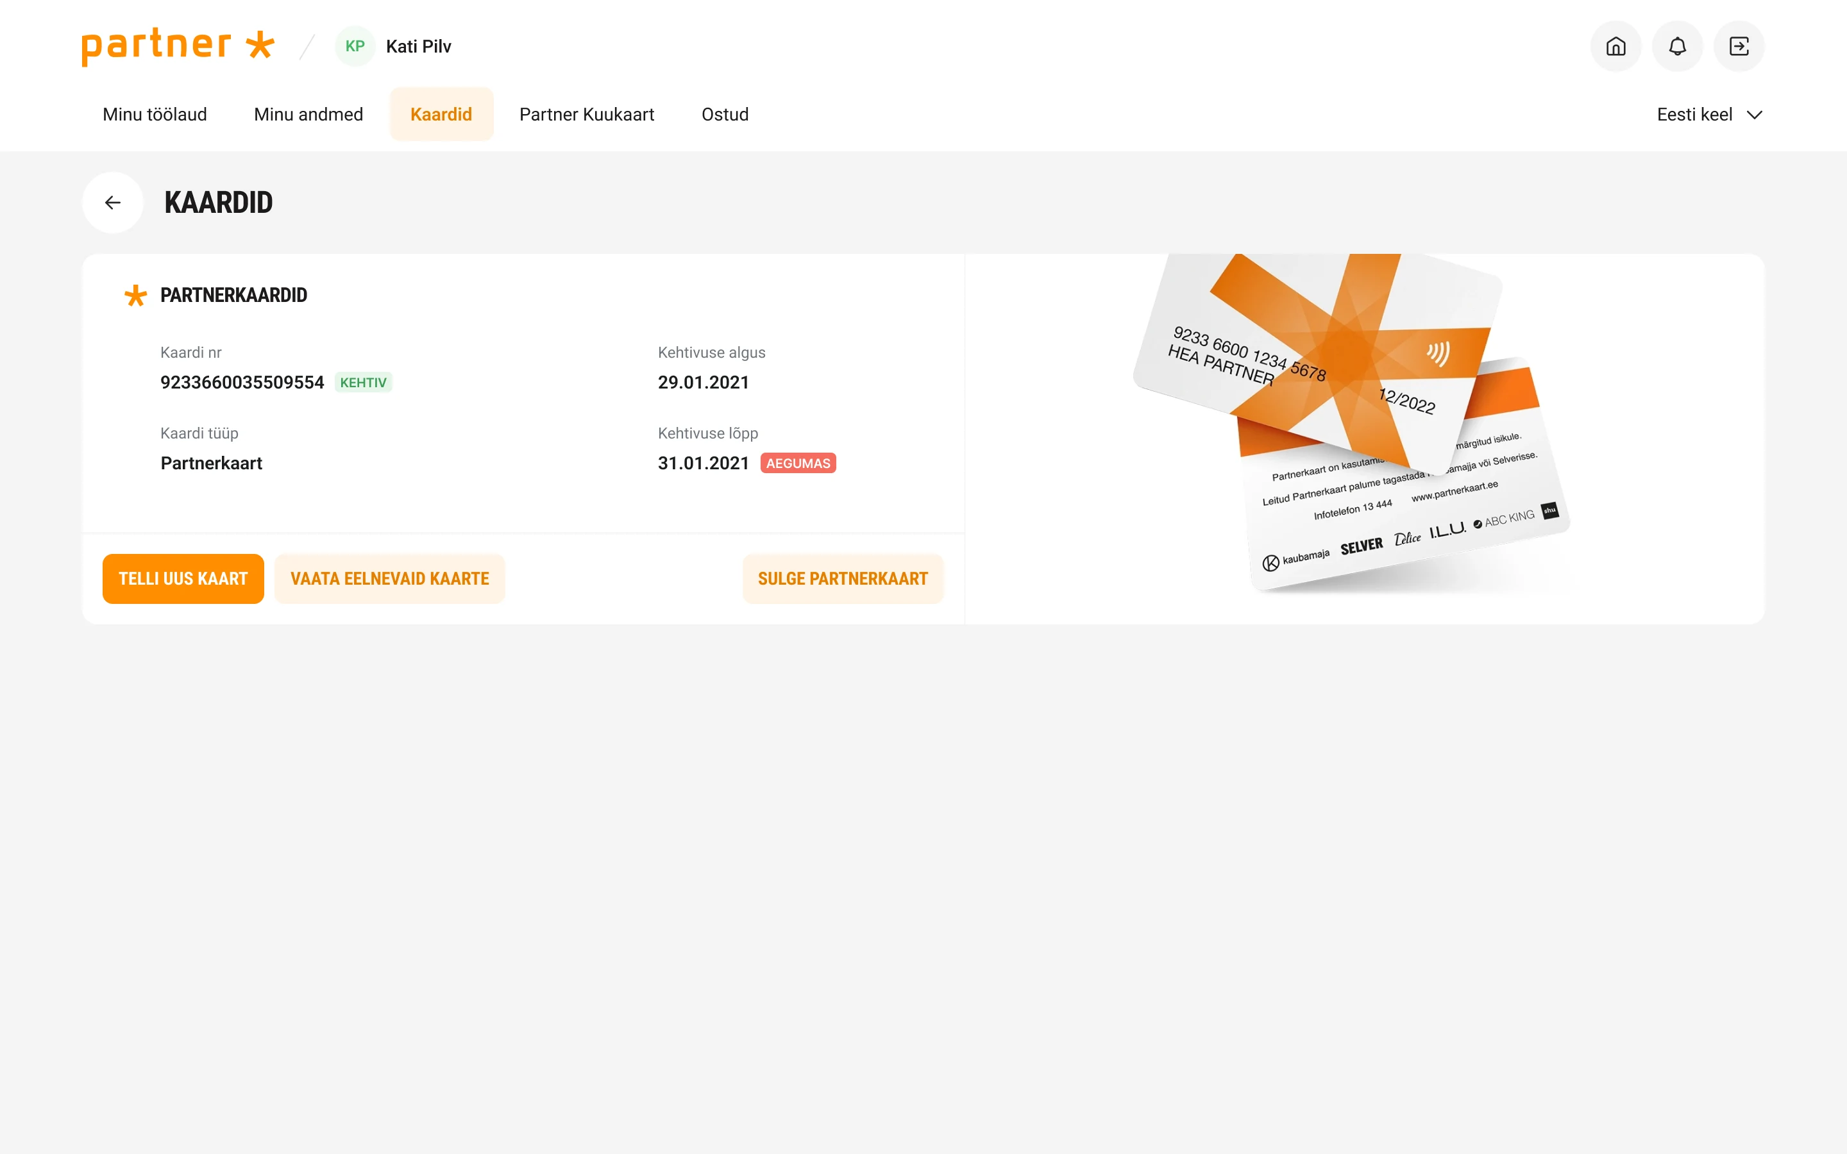The image size is (1847, 1154).
Task: Open notifications bell icon
Action: click(x=1677, y=47)
